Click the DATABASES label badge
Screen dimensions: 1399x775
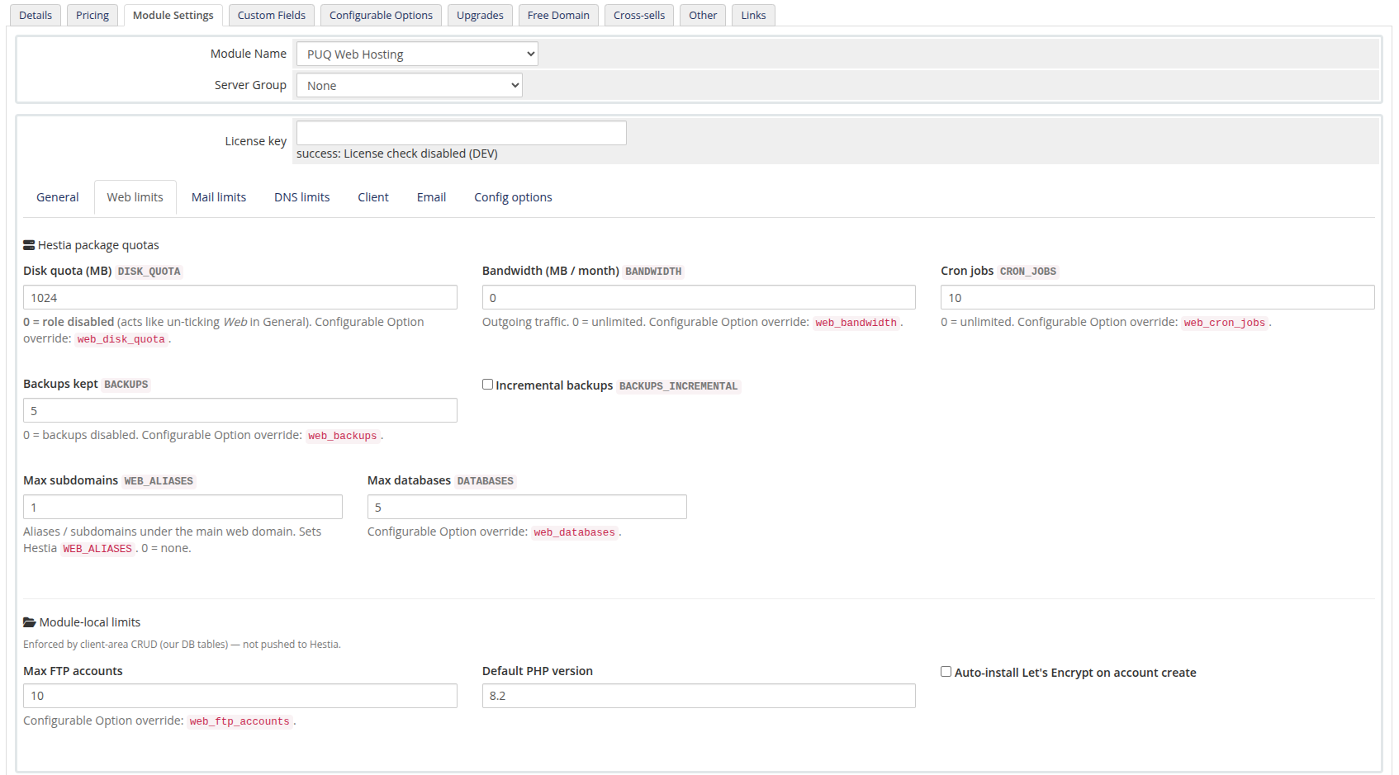(x=486, y=481)
